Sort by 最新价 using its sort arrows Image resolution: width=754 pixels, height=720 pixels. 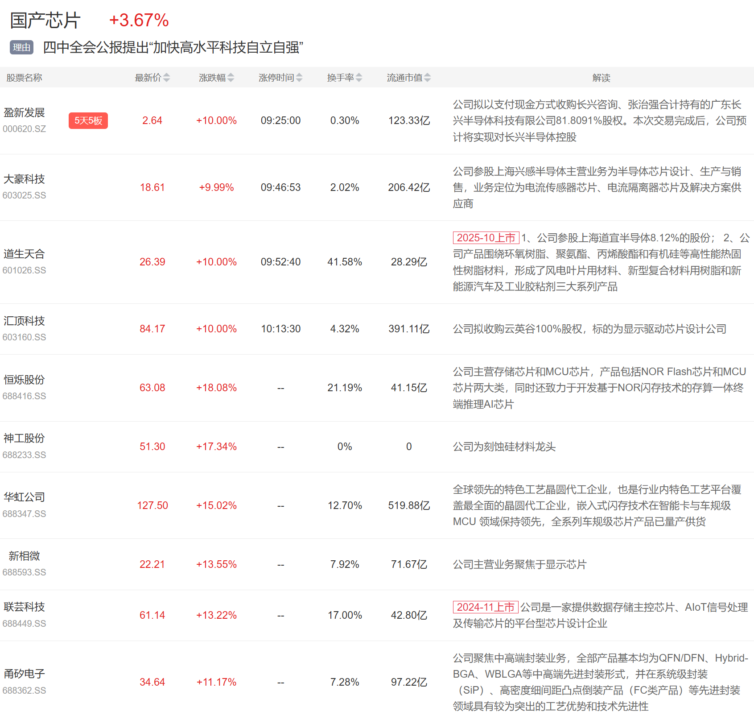166,78
